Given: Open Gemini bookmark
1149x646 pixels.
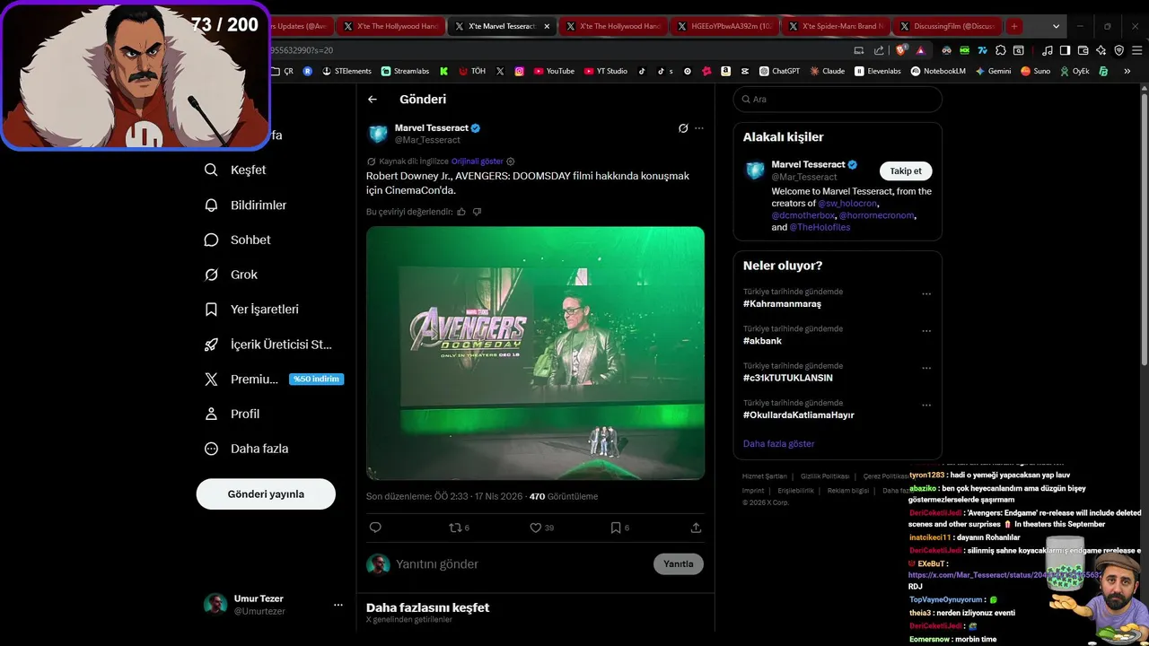Looking at the screenshot, I should 993,71.
